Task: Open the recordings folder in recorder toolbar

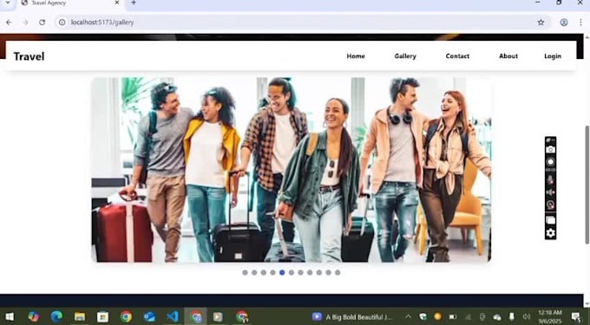Action: pyautogui.click(x=550, y=220)
